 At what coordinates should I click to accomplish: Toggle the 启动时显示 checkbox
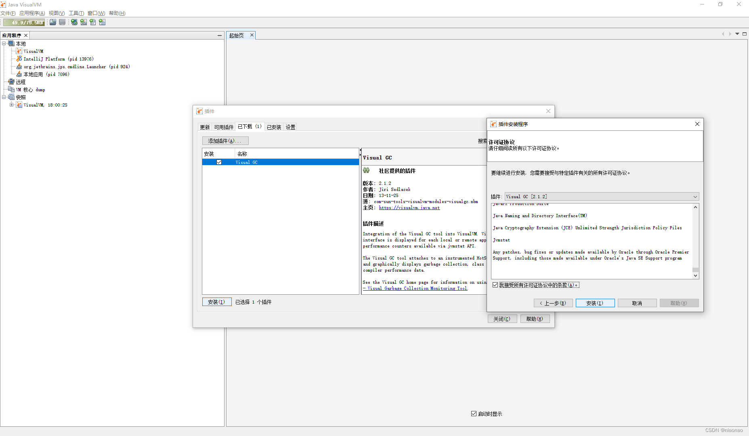point(474,414)
